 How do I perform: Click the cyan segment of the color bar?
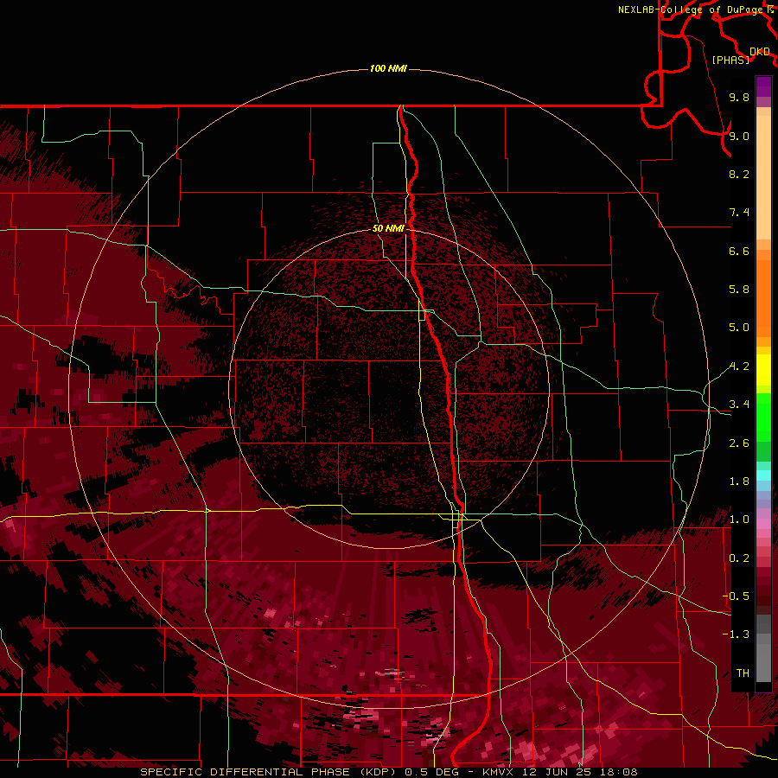tap(763, 475)
